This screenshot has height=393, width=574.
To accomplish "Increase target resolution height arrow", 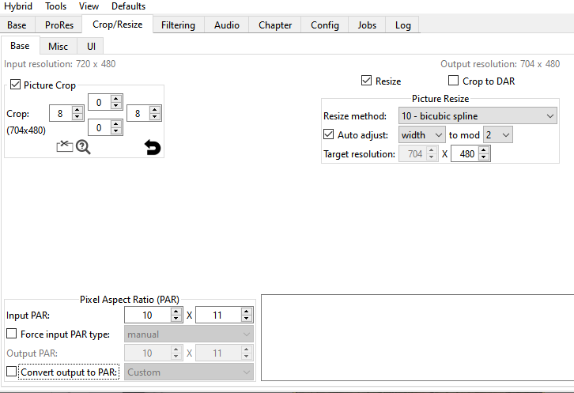I will 484,149.
